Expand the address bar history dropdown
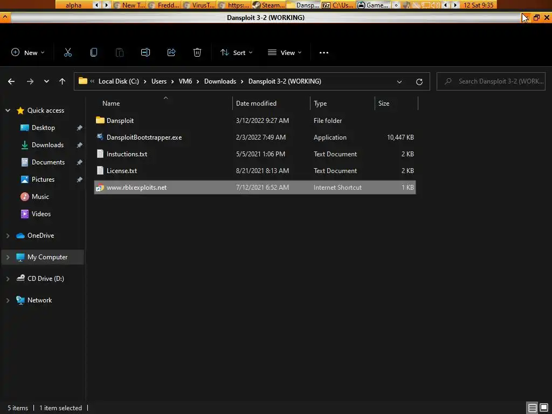This screenshot has height=414, width=552. [x=399, y=82]
